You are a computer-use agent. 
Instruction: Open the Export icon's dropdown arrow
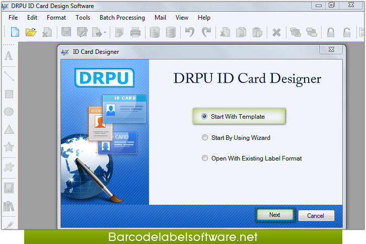[x=105, y=32]
